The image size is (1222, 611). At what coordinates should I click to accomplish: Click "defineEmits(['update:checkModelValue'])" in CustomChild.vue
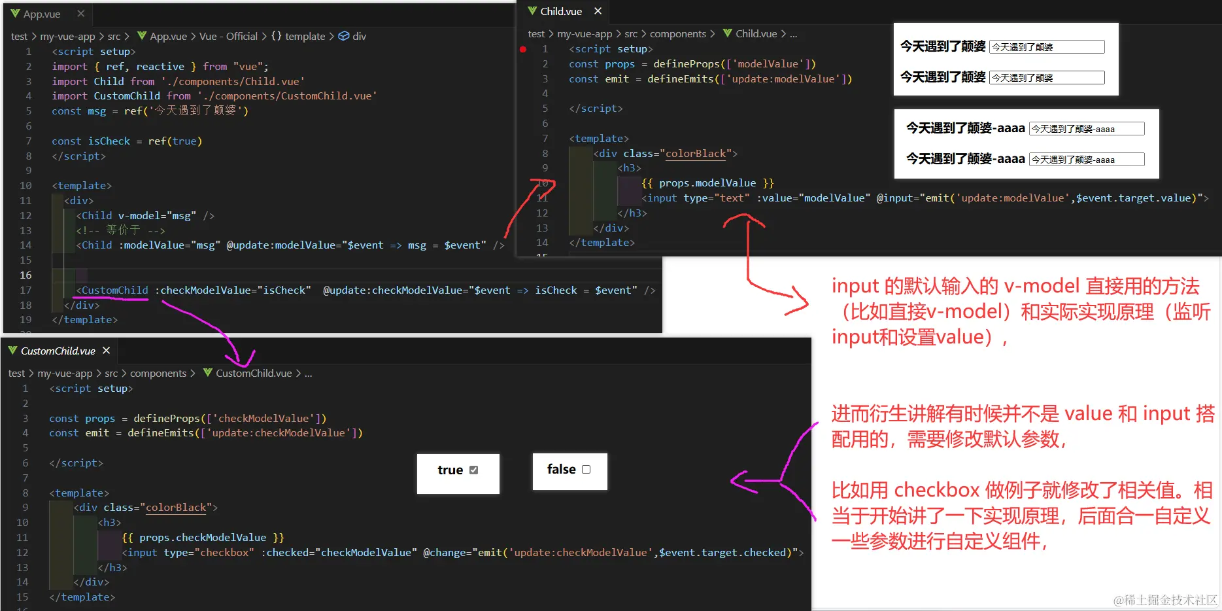click(x=245, y=432)
